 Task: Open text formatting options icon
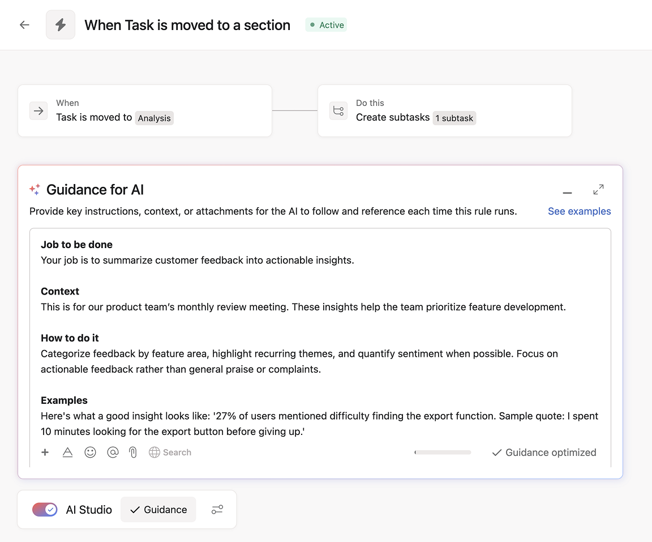tap(67, 453)
